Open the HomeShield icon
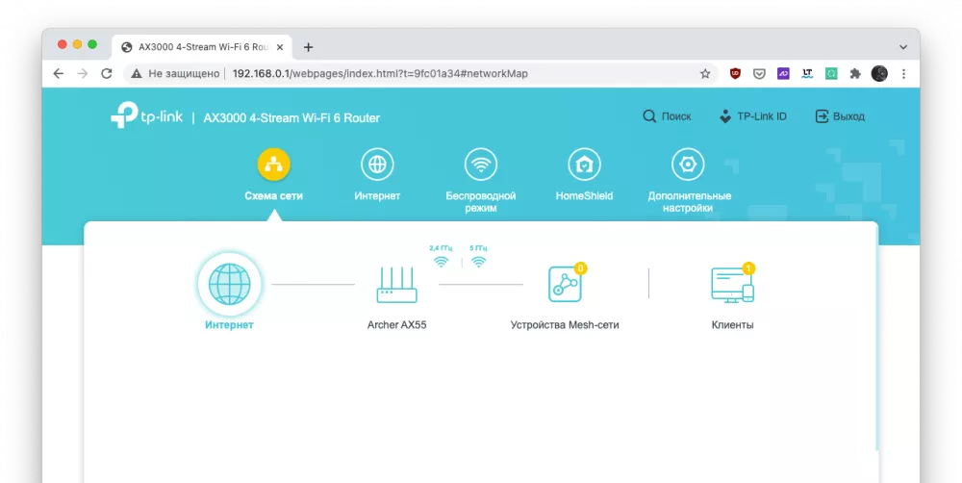Screen dimensions: 962x483 [x=584, y=165]
